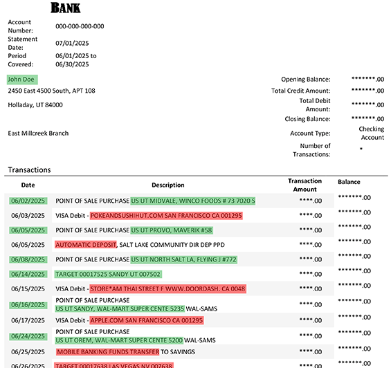Click the Transaction Amount column header
The height and width of the screenshot is (368, 391).
(x=304, y=185)
